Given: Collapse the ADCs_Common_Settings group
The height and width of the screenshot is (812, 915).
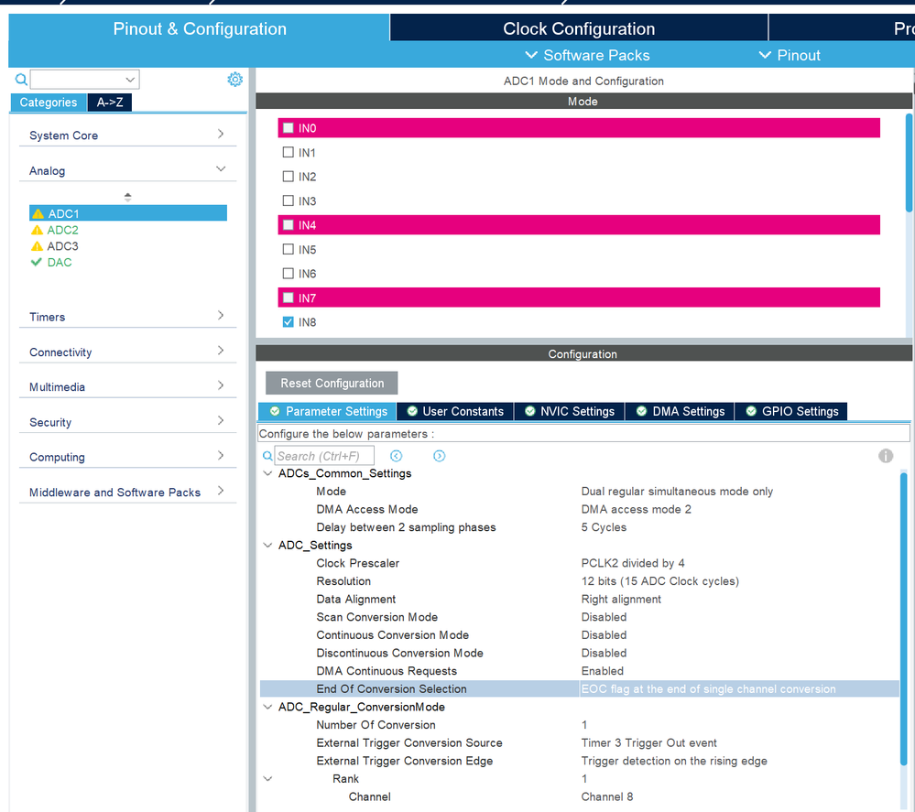Looking at the screenshot, I should click(267, 473).
